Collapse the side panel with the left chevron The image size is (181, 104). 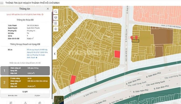[55, 54]
